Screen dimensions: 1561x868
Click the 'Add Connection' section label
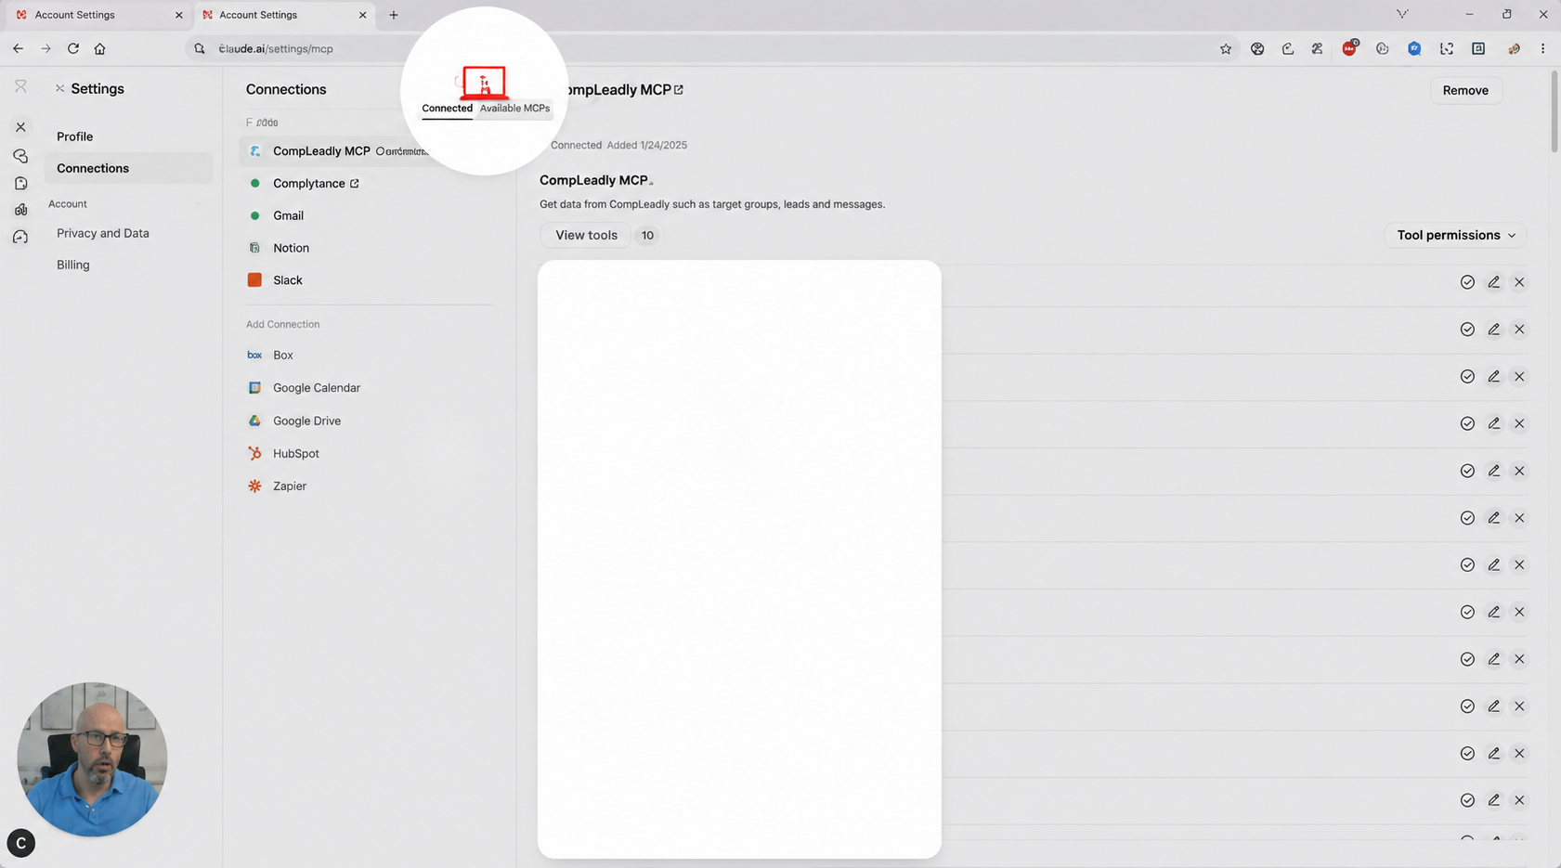(282, 325)
